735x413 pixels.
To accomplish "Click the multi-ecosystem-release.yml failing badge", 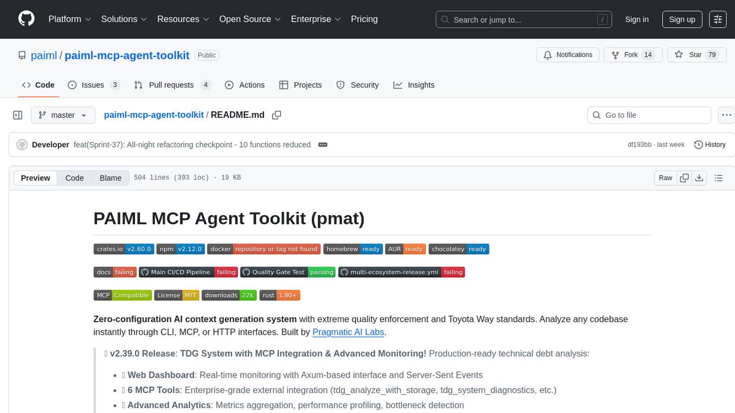I will pyautogui.click(x=402, y=272).
